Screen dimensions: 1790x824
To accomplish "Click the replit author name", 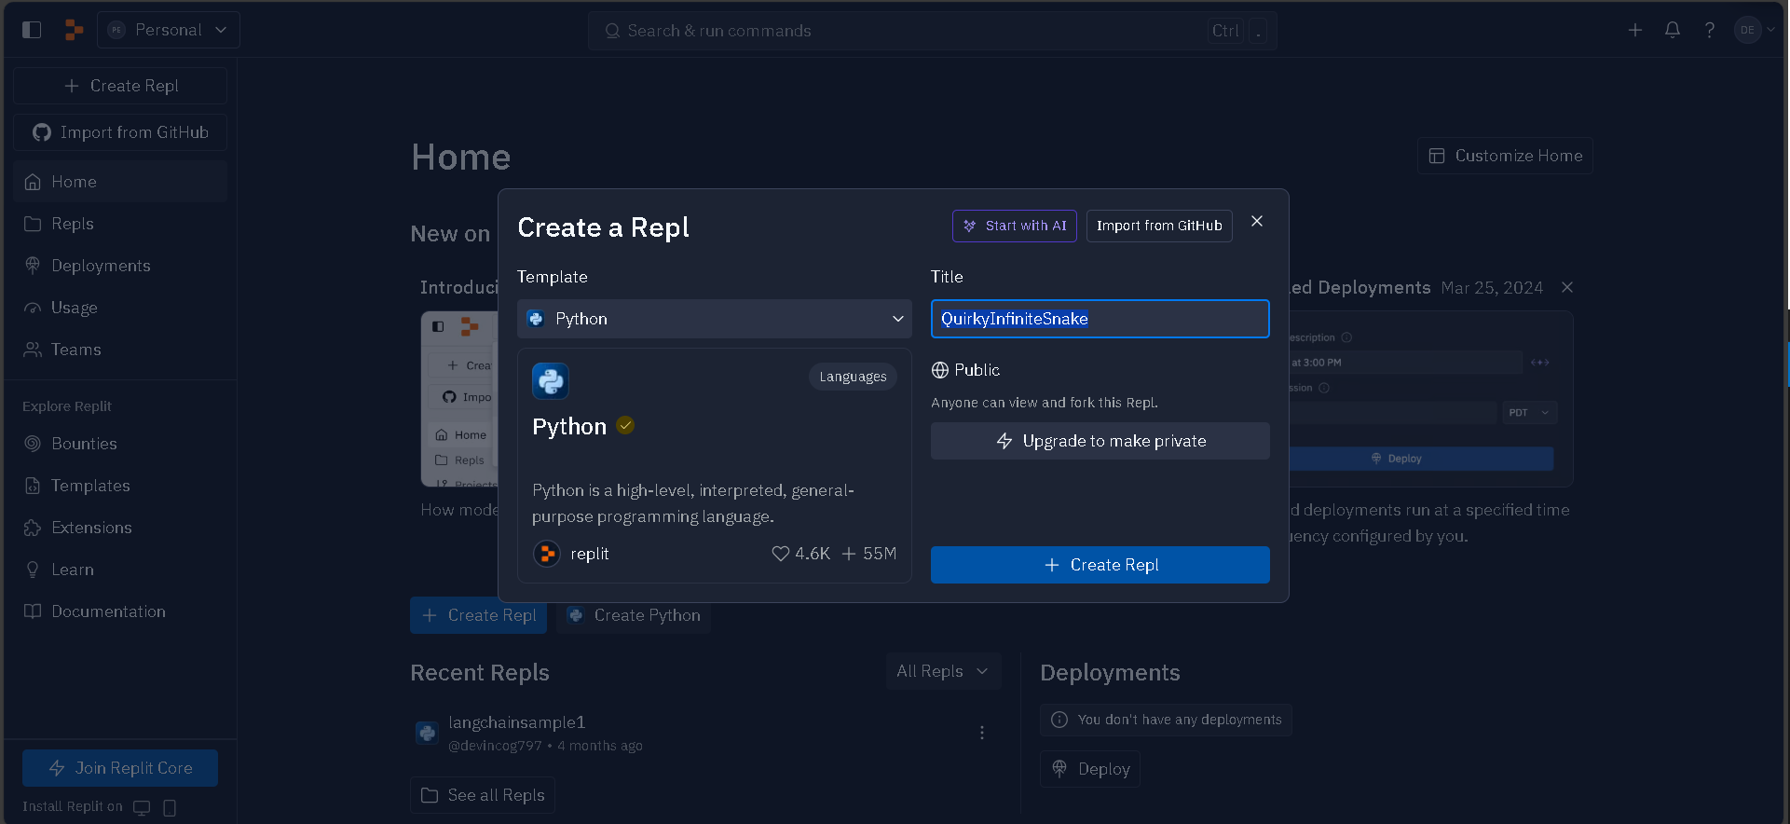I will pyautogui.click(x=590, y=554).
